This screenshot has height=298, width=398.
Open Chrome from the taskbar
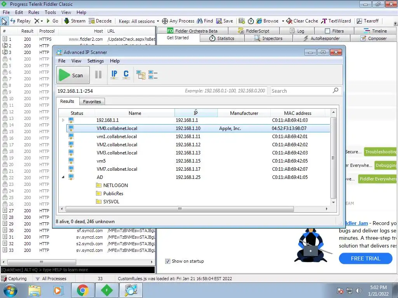pyautogui.click(x=83, y=290)
